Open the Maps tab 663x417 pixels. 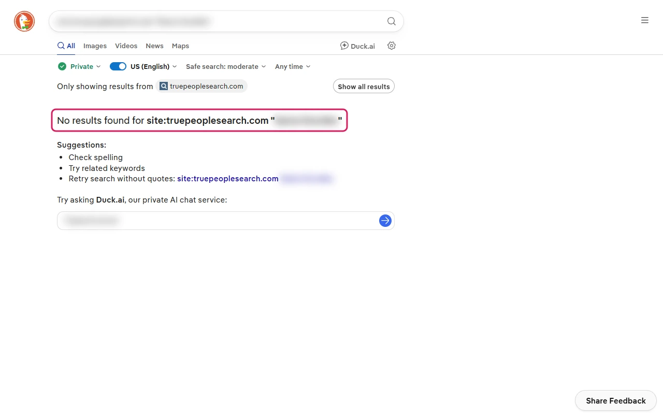pyautogui.click(x=180, y=46)
